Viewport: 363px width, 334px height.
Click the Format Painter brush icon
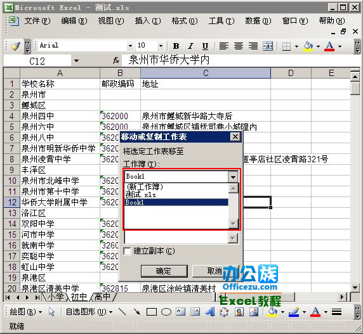point(15,46)
